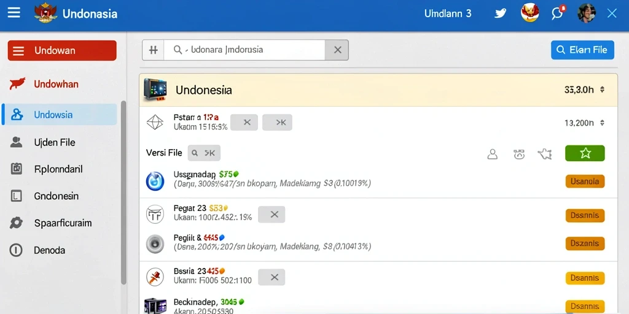The image size is (629, 314).
Task: Expand the 13,200n sort arrows
Action: [602, 123]
